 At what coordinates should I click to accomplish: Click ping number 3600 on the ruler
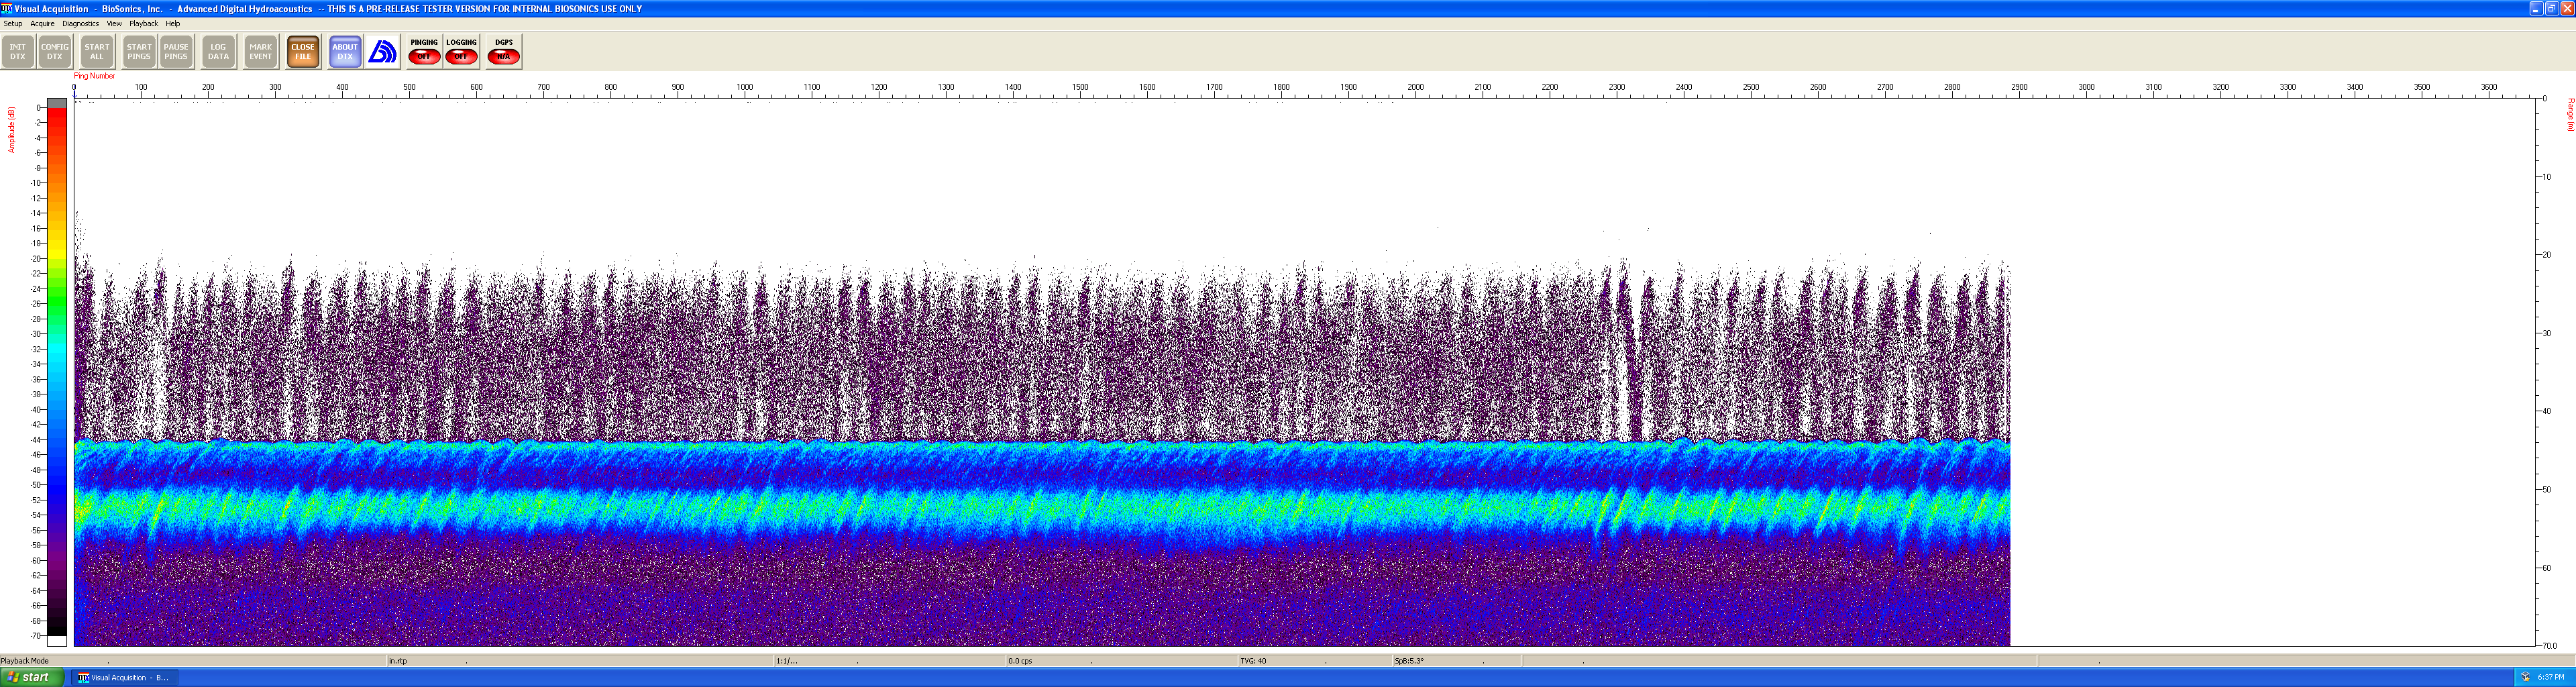pos(2489,87)
